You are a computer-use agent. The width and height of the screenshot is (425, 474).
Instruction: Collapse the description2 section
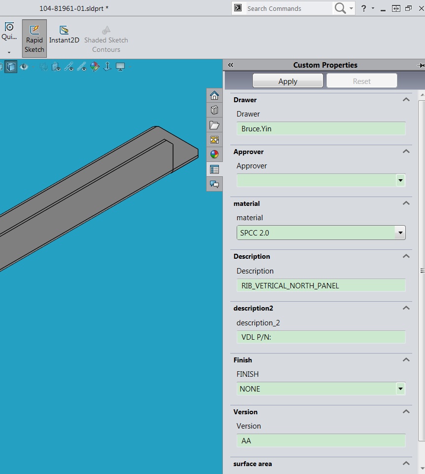pos(406,308)
